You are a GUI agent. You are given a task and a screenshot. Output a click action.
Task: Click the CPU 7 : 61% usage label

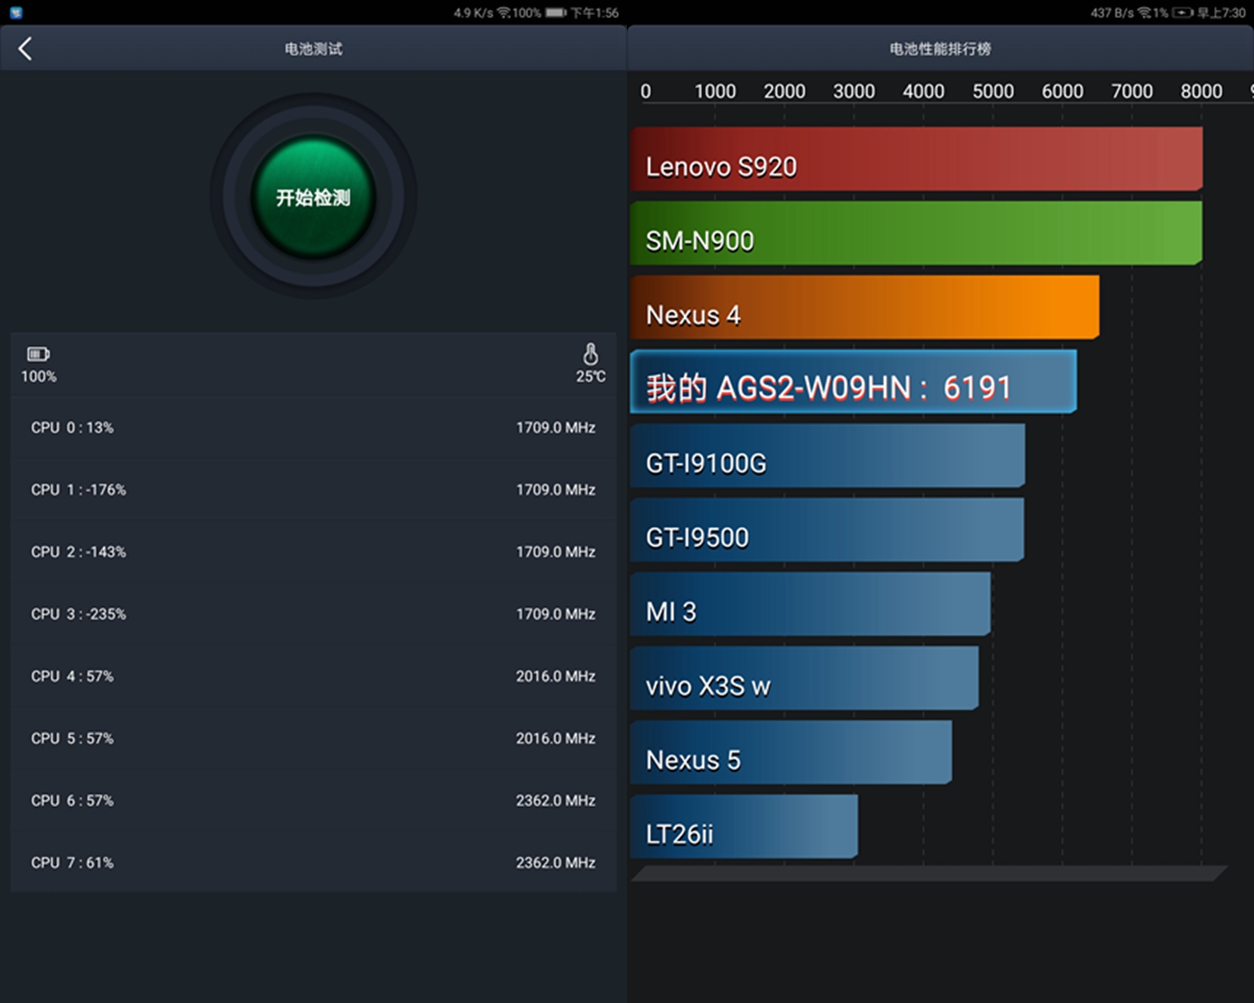(72, 863)
